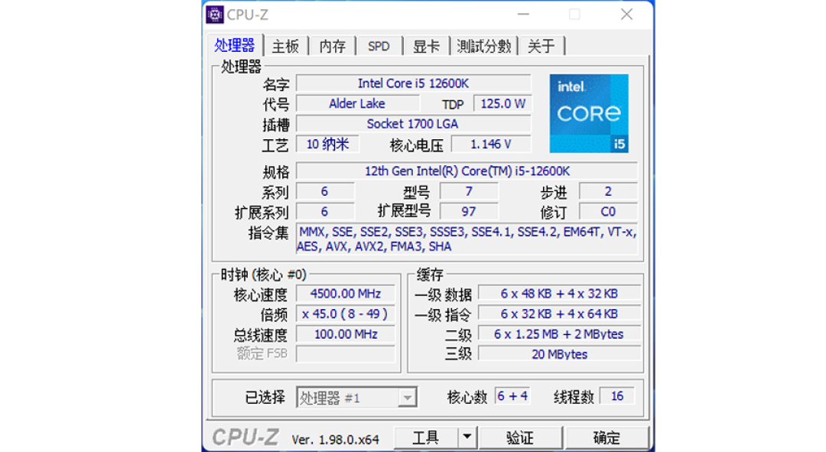Expand the 工具 dropdown arrow

point(467,437)
